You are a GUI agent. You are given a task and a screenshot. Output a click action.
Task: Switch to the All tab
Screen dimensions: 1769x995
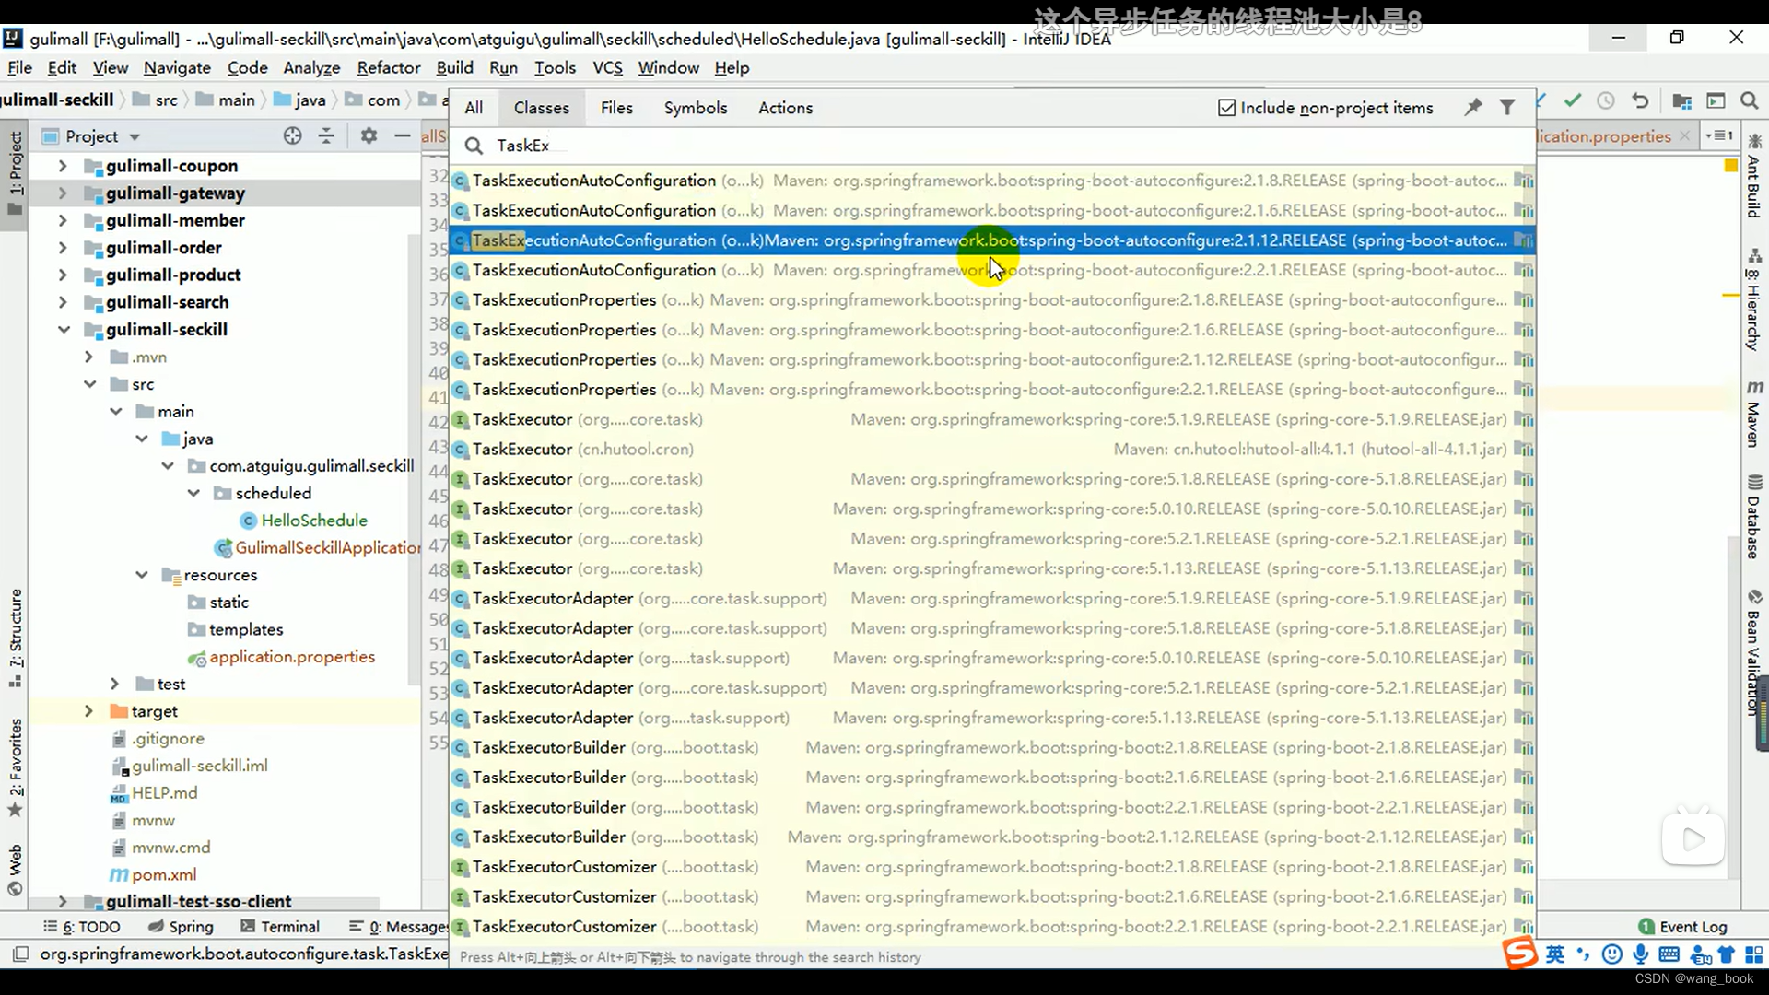474,108
